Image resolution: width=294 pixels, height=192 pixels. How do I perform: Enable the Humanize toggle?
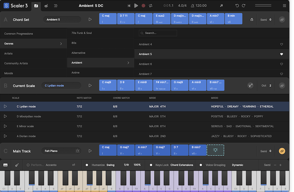(87, 165)
